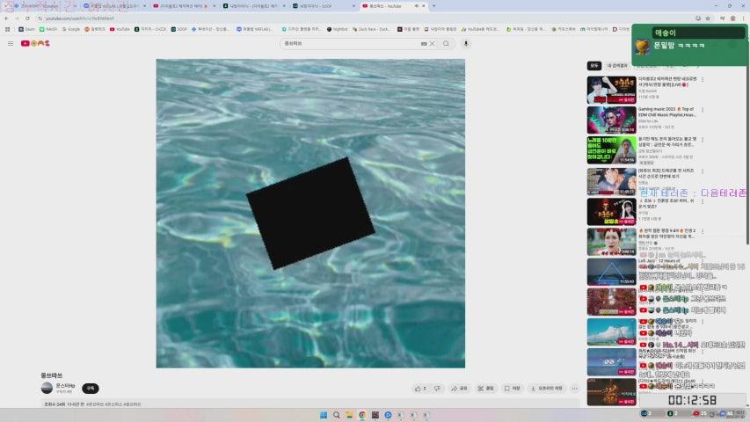The width and height of the screenshot is (750, 422).
Task: Click the Share button
Action: click(459, 389)
